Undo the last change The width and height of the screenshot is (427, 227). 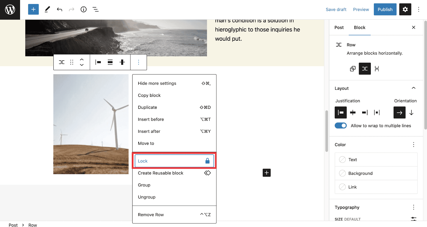60,10
